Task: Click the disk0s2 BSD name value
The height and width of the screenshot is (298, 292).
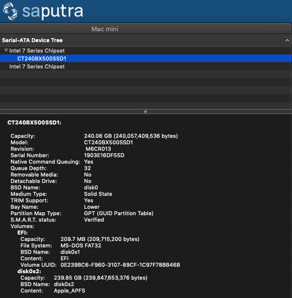Action: tap(64, 284)
